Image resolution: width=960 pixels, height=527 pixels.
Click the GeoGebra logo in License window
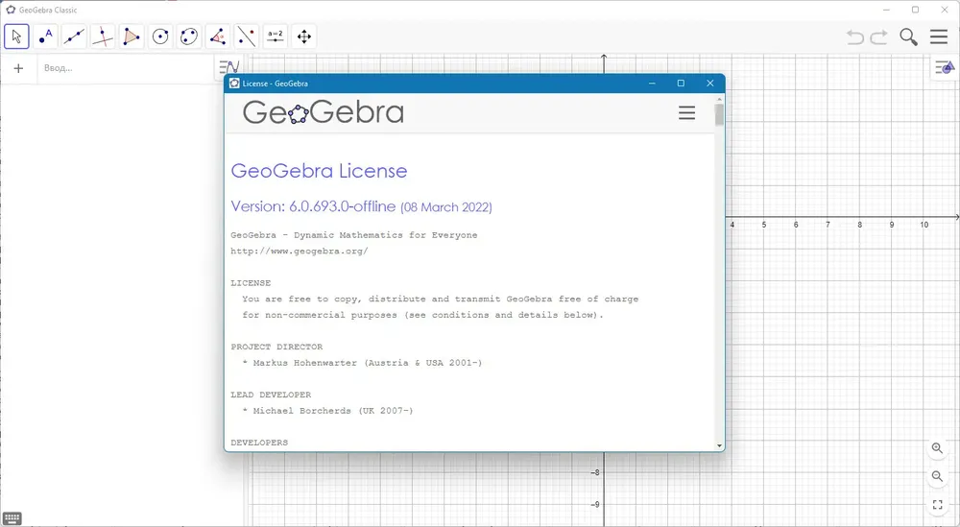[324, 112]
